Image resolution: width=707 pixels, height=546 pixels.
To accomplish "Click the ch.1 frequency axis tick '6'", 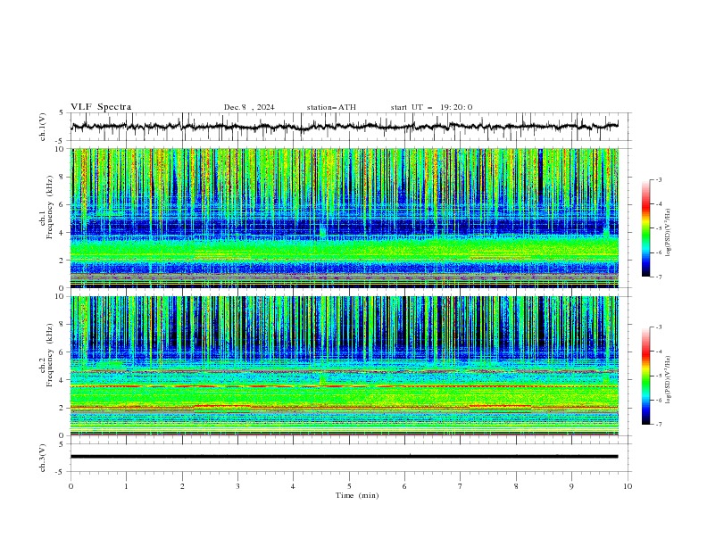I will (63, 204).
